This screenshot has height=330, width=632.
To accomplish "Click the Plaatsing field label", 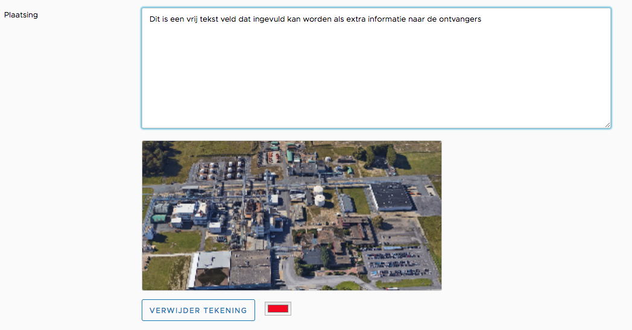I will click(21, 15).
